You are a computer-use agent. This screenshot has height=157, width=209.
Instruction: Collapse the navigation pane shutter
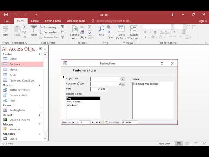(45, 48)
